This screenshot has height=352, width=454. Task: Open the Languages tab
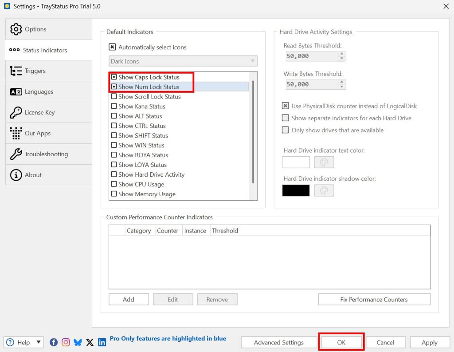click(49, 91)
